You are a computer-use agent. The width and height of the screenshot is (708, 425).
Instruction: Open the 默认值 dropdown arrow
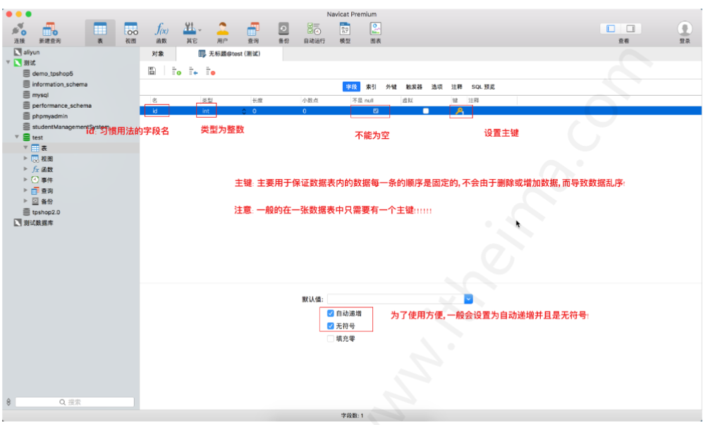[468, 299]
